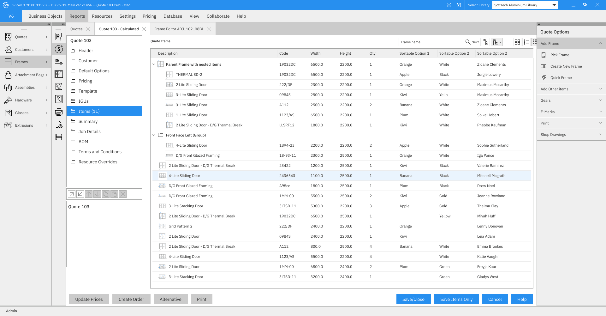This screenshot has height=316, width=606.
Task: Expand the Shop Drawings section
Action: 571,135
